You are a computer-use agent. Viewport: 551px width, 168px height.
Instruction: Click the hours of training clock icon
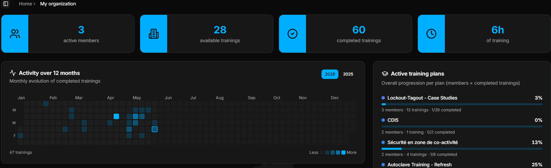pyautogui.click(x=431, y=34)
